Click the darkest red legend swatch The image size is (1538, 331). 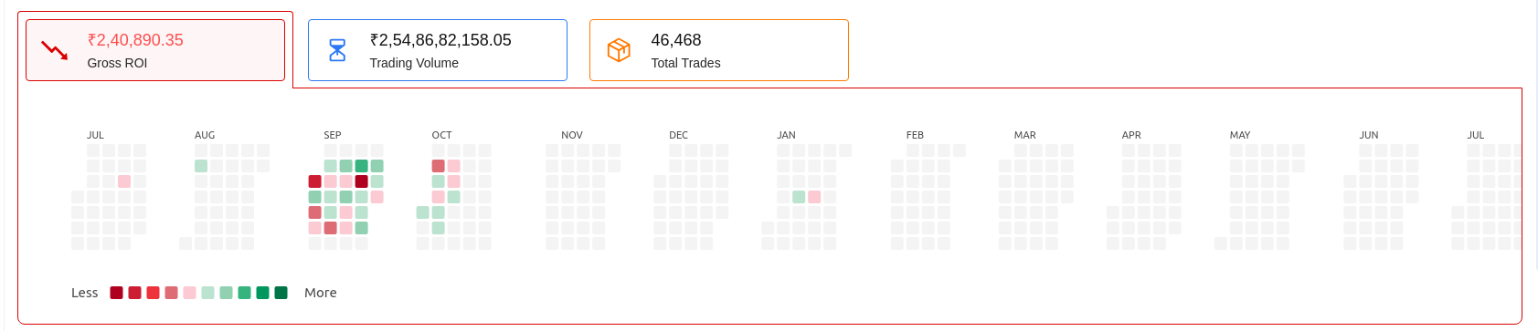[x=116, y=293]
